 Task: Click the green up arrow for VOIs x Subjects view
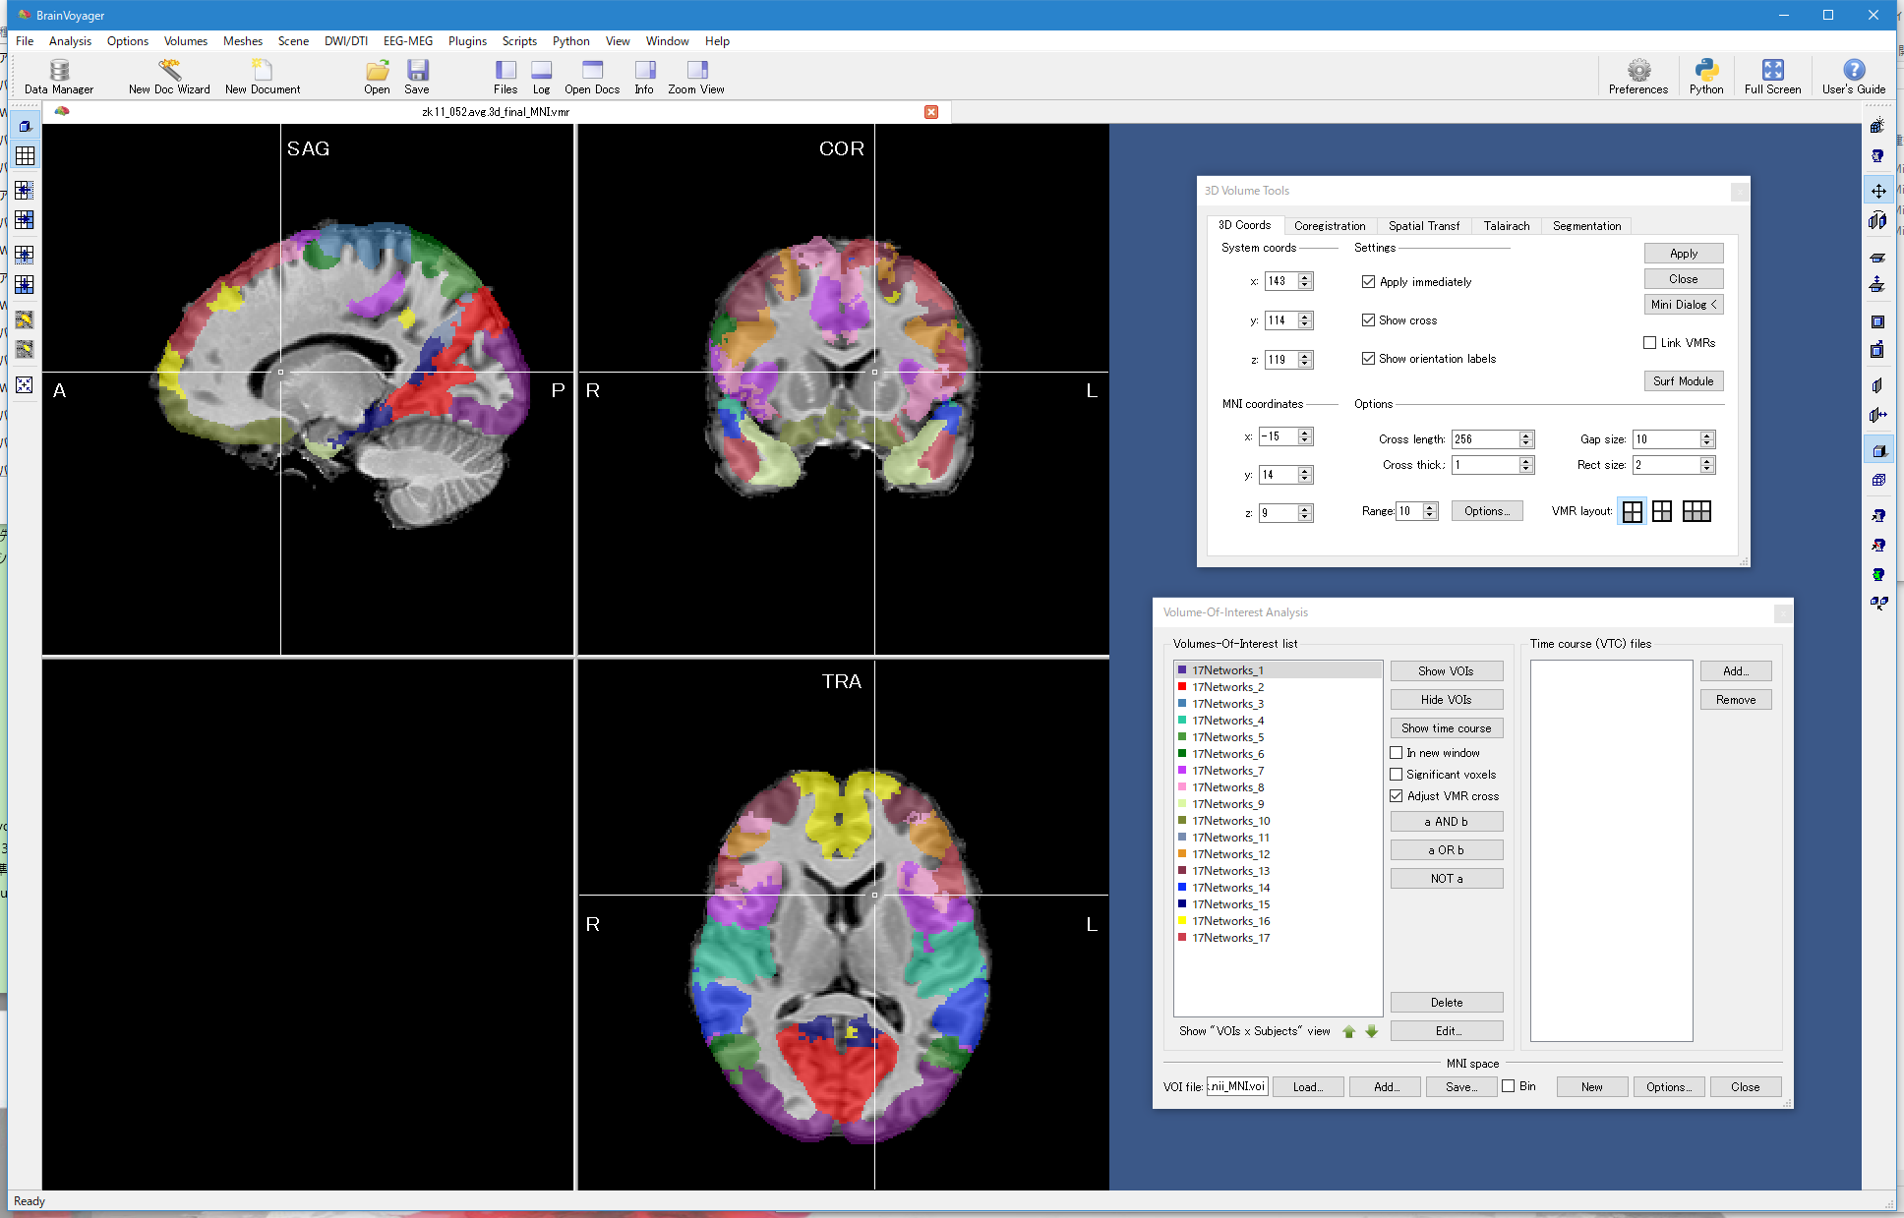point(1349,1031)
